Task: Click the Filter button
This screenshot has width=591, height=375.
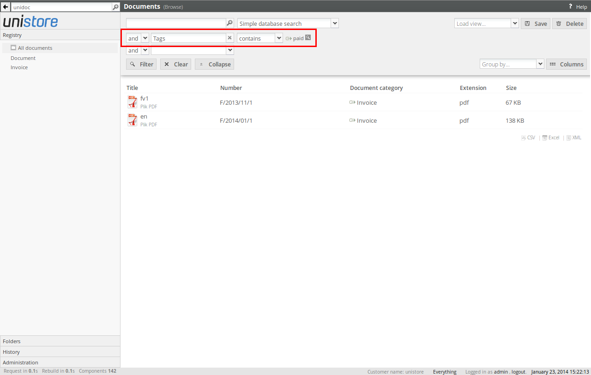Action: 141,64
